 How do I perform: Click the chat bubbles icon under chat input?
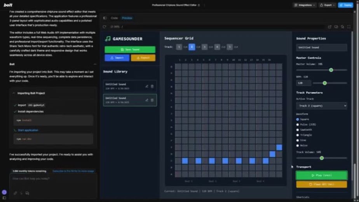point(27,193)
